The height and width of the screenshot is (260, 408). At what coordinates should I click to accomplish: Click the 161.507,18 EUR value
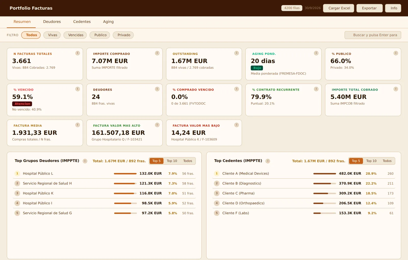coord(118,133)
